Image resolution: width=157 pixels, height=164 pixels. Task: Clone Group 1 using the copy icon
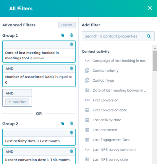tap(63, 35)
